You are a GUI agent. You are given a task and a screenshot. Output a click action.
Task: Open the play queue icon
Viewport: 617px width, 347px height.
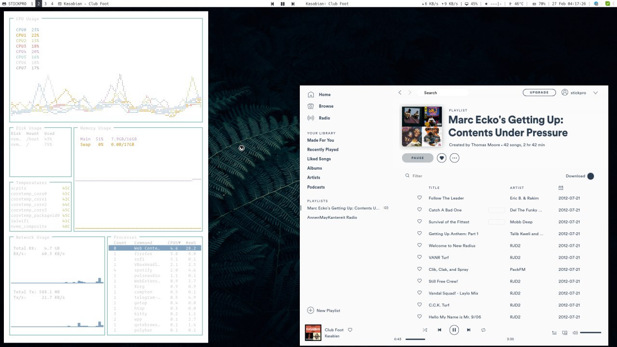(554, 333)
